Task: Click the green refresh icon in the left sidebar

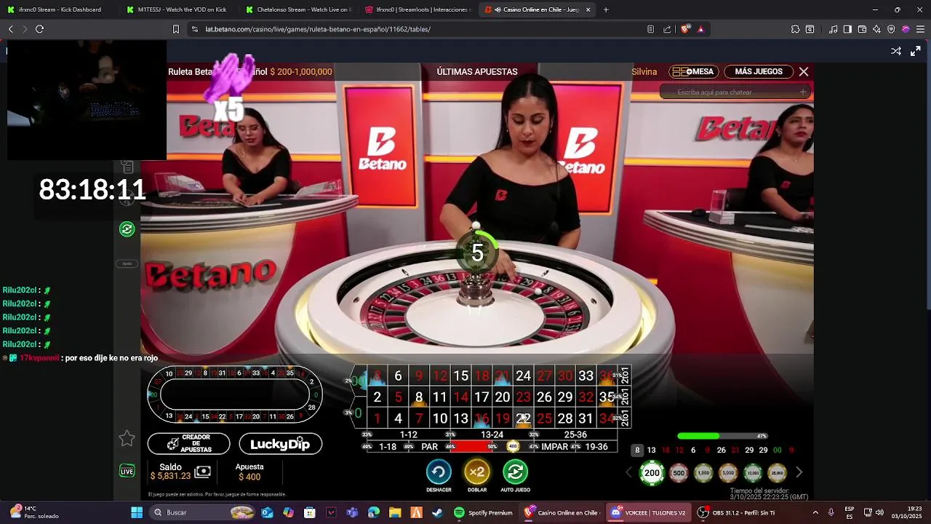Action: click(127, 229)
